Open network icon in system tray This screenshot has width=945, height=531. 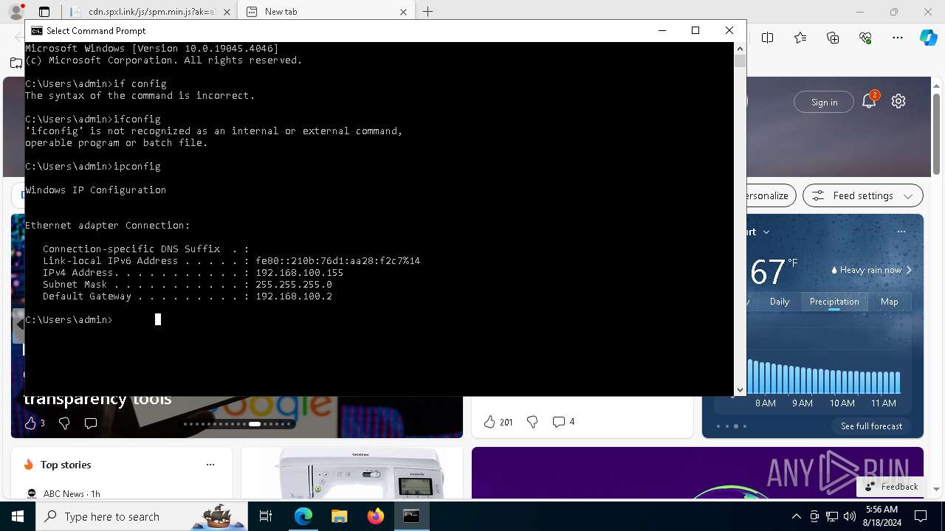coord(831,516)
